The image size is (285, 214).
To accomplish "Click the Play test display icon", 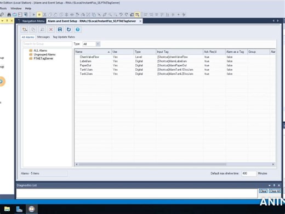I will [x=34, y=15].
